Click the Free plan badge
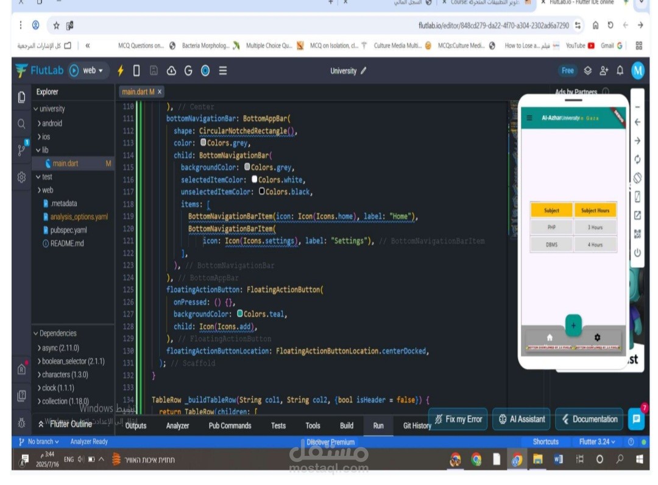Screen dimensions: 658x485 click(x=567, y=71)
